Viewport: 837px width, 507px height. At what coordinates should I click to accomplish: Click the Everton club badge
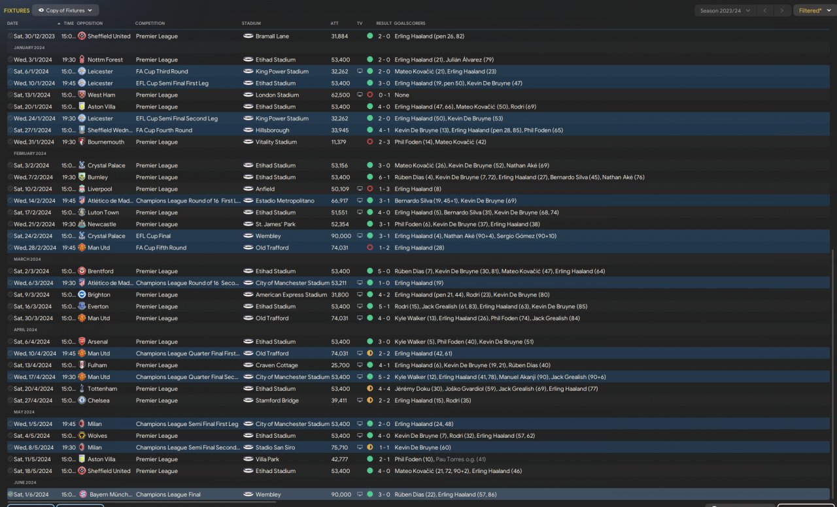pyautogui.click(x=82, y=306)
